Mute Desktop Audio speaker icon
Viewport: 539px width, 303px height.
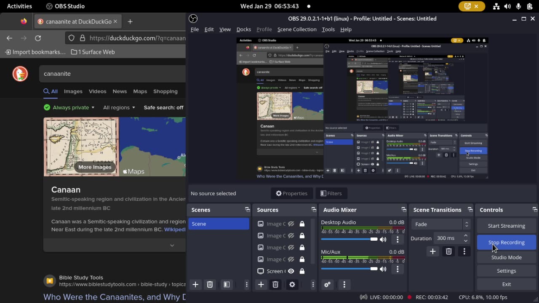click(x=383, y=239)
